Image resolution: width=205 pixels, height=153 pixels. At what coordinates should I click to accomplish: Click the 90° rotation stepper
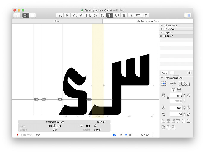(184, 108)
